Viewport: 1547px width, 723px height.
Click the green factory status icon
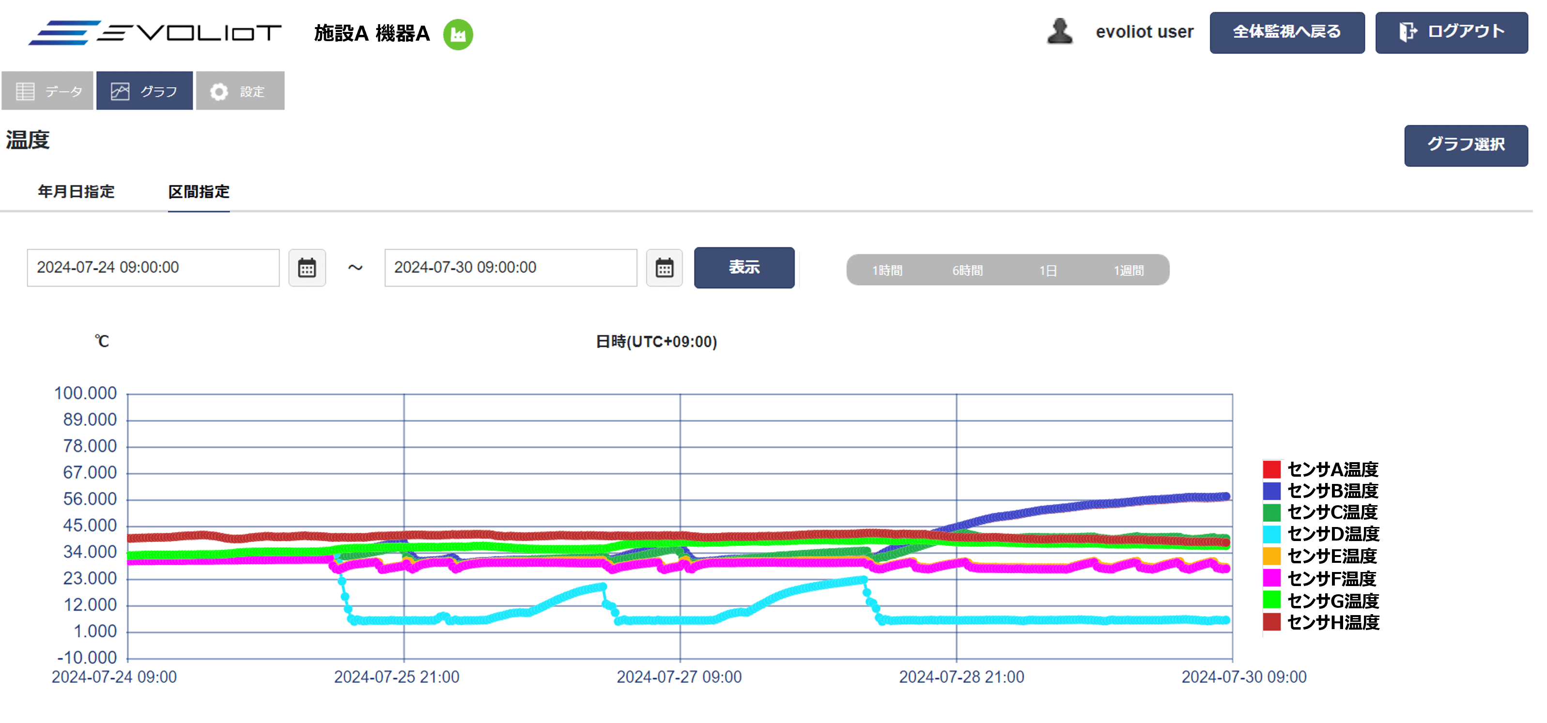458,34
